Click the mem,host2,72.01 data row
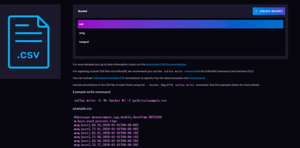Image resolution: width=300 pixels, height=148 pixels. 106,129
